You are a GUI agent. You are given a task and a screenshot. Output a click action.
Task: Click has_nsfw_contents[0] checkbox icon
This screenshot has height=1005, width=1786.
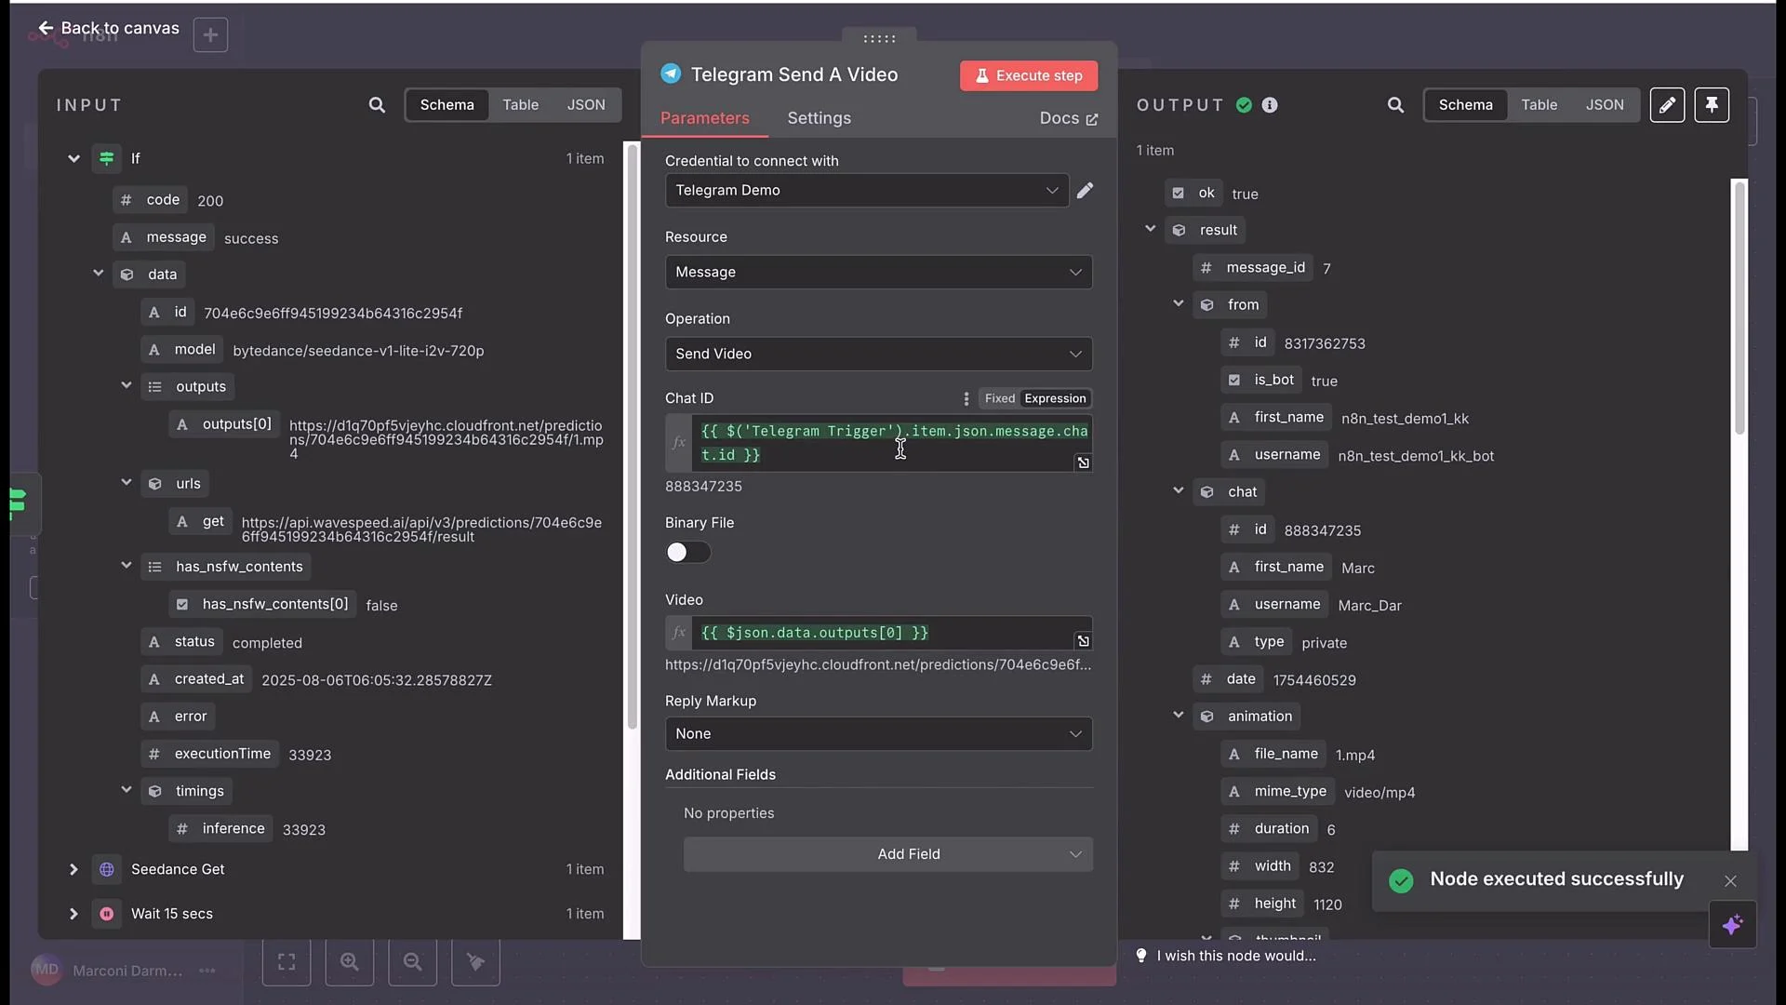(182, 604)
